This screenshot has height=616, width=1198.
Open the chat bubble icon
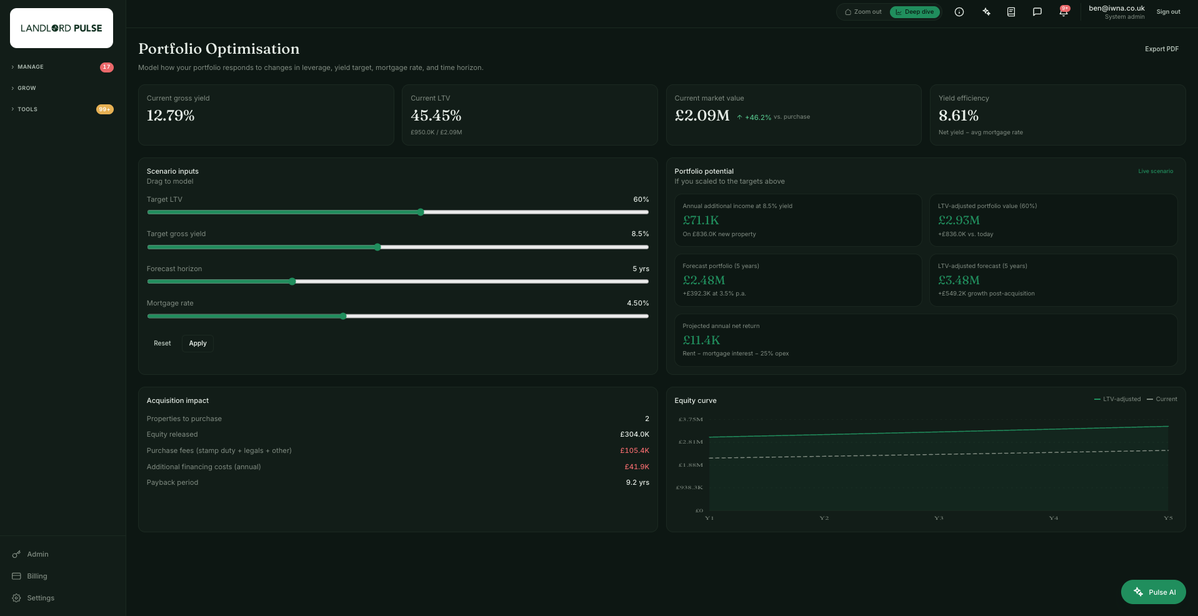(x=1037, y=12)
